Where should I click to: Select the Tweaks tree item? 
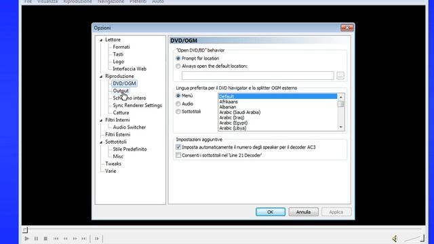pos(113,164)
